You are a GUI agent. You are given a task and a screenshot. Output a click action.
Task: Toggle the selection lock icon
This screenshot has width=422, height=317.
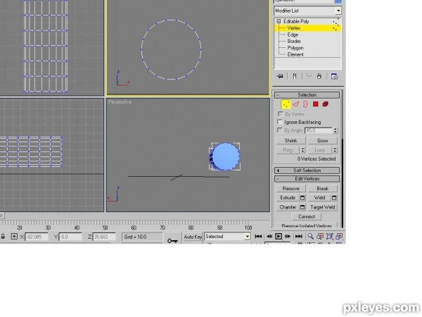point(3,237)
